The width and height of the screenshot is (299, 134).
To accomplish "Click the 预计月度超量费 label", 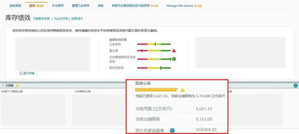I will click(x=150, y=131).
